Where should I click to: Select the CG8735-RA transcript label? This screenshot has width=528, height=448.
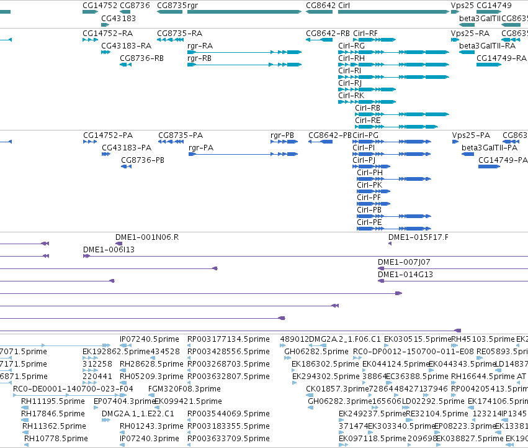point(179,34)
